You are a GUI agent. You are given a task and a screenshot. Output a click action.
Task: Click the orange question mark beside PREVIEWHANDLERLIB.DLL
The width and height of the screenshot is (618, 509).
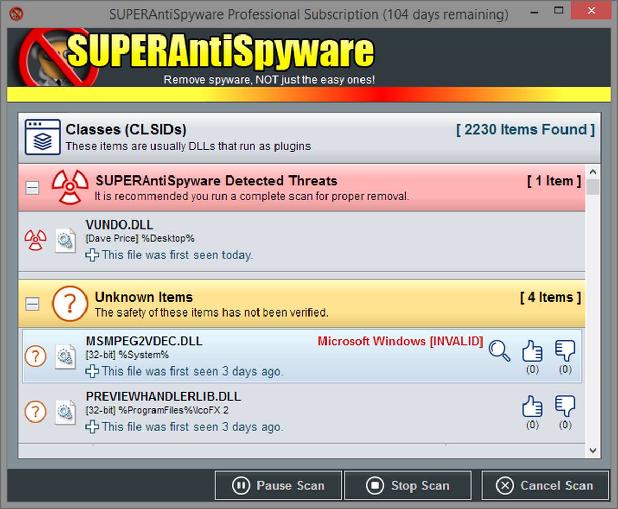pyautogui.click(x=36, y=412)
